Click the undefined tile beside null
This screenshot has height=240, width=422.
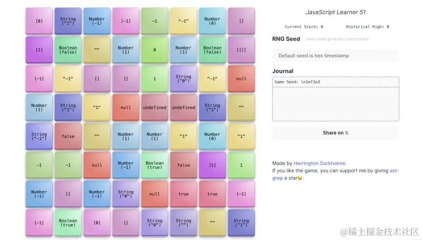click(x=155, y=107)
